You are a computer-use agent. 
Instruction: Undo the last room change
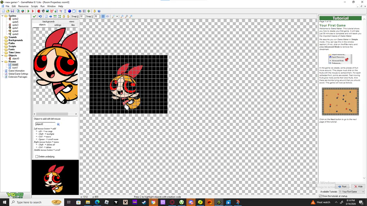click(40, 16)
